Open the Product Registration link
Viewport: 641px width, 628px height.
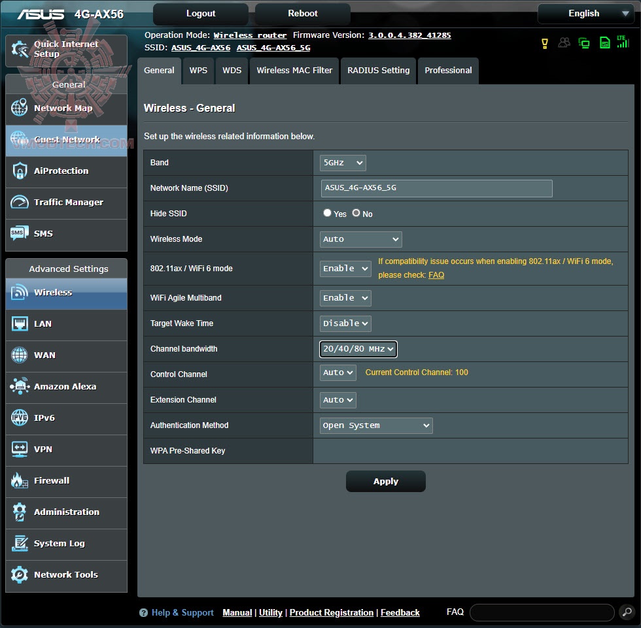pyautogui.click(x=332, y=612)
